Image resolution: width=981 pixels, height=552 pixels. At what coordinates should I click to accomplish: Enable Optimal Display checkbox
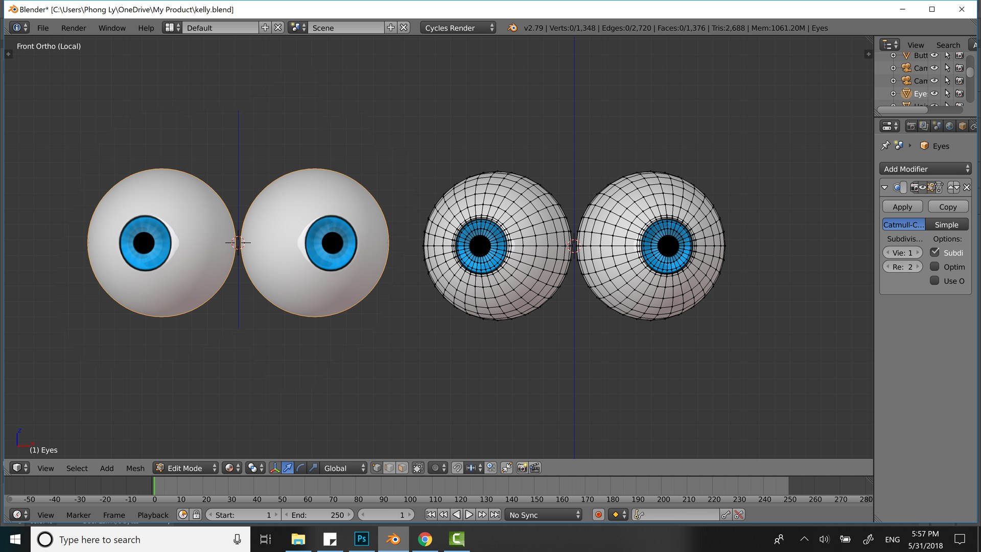[935, 266]
